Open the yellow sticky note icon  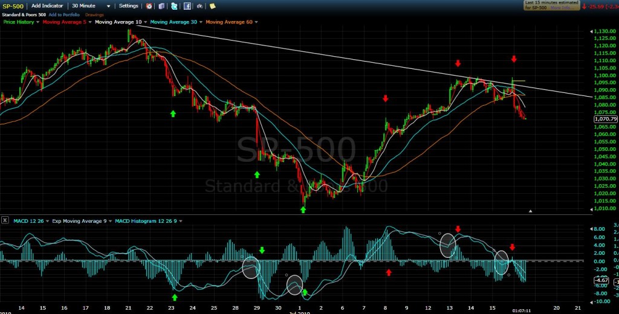(212, 6)
